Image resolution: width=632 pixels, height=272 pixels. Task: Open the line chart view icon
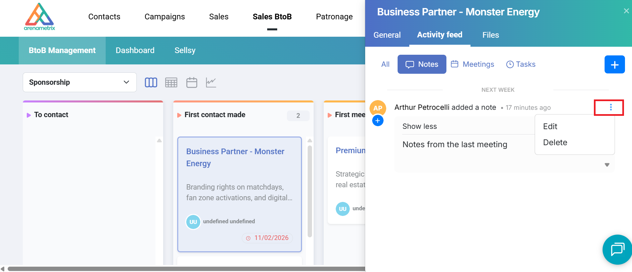(x=211, y=82)
